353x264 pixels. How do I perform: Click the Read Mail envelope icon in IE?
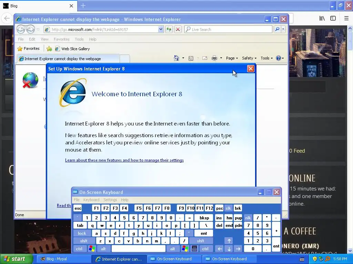(x=205, y=58)
